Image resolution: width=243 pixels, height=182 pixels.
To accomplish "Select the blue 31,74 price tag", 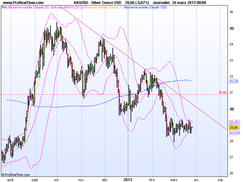I will click(233, 82).
